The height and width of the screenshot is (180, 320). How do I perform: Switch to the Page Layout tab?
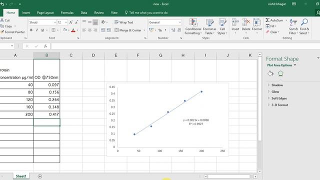[x=45, y=12]
